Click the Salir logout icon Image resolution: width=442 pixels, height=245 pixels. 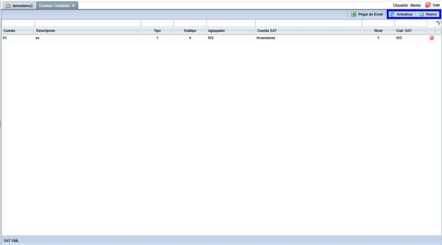coord(428,5)
